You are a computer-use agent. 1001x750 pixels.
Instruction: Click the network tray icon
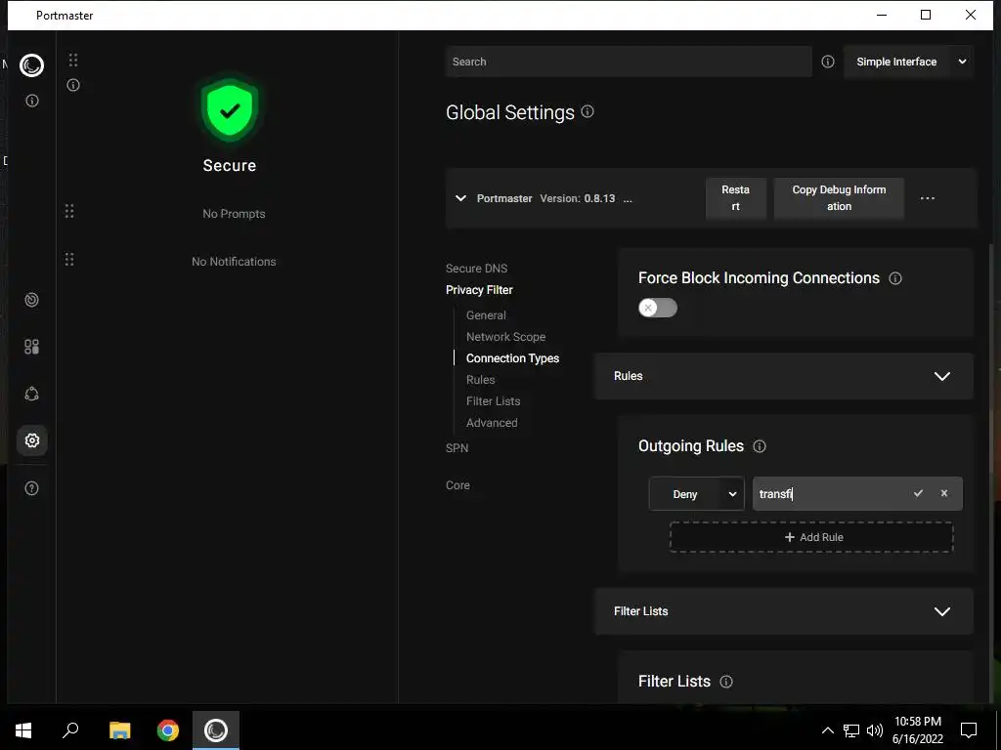point(851,730)
